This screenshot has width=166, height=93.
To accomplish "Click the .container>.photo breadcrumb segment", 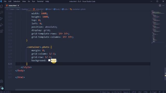I will (78, 9).
